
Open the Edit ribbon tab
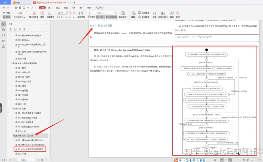(66, 8)
